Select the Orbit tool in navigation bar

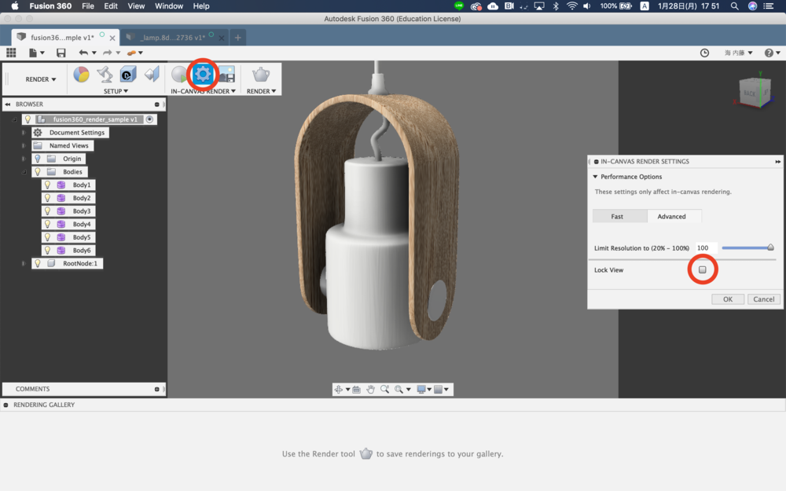click(339, 390)
